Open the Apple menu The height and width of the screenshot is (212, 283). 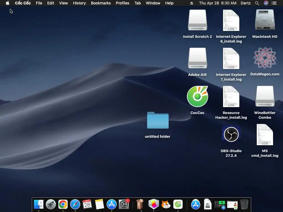[x=7, y=3]
